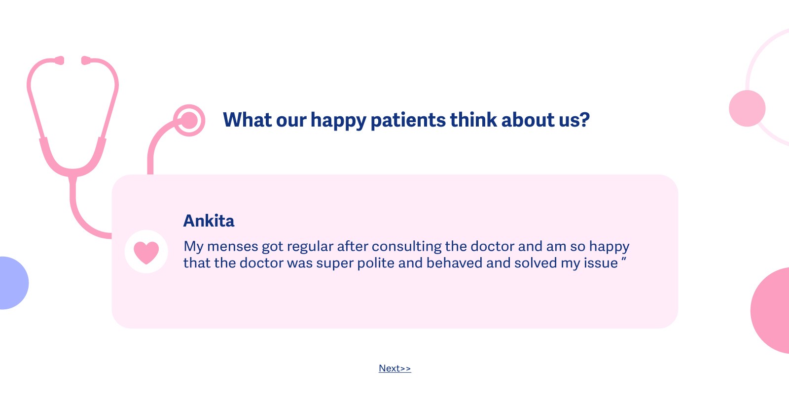This screenshot has height=394, width=789.
Task: Click the line starting "My menses got regular"
Action: (406, 246)
